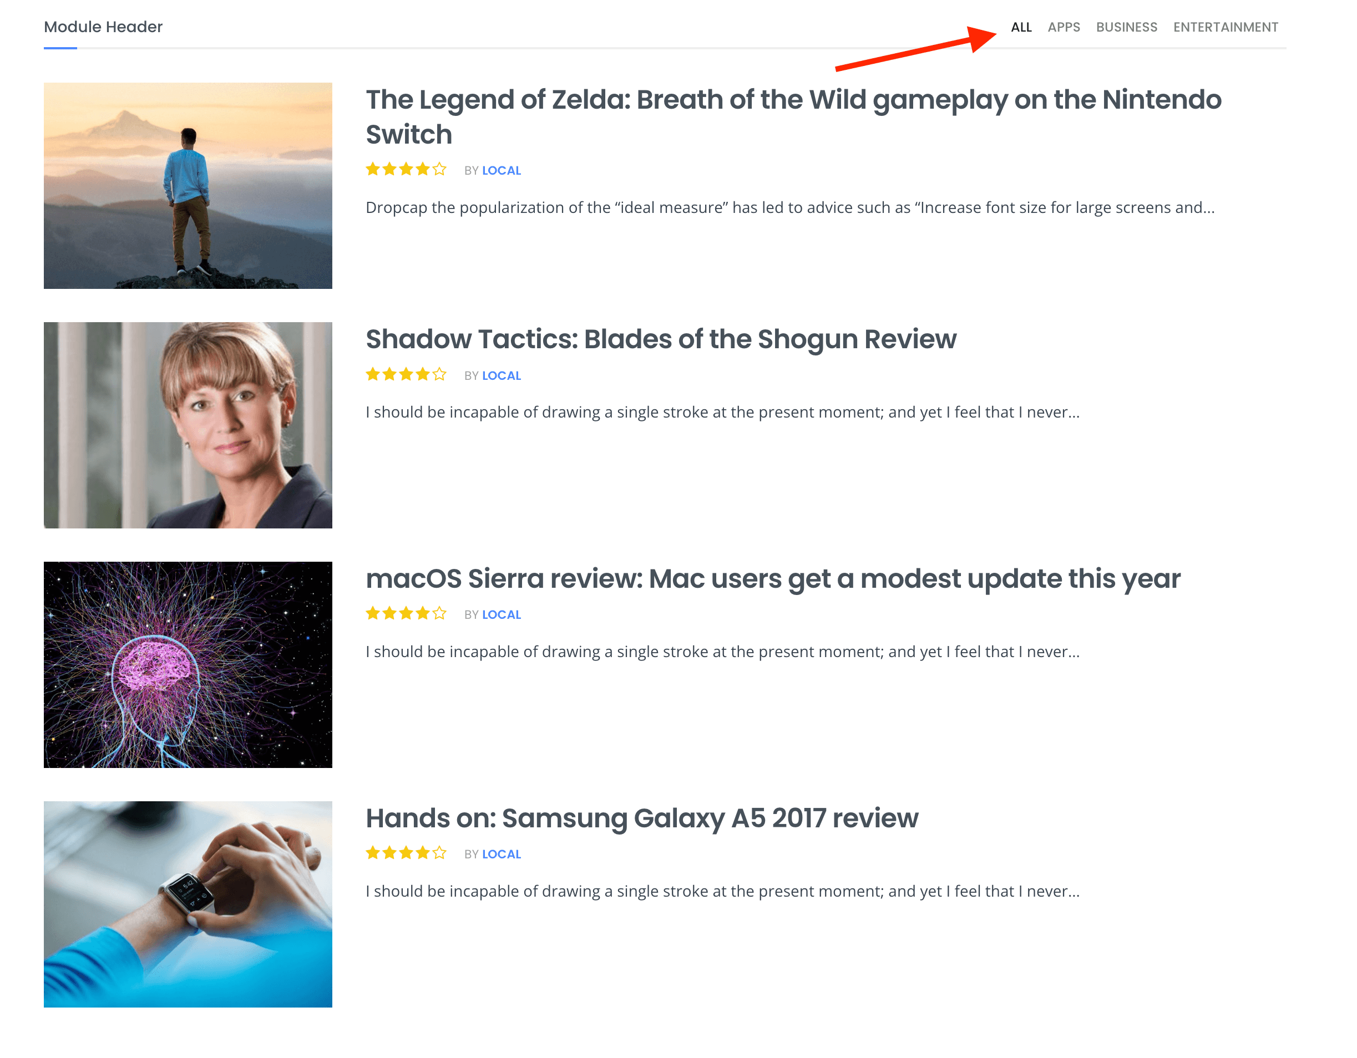Select the ALL filter tab
Image resolution: width=1357 pixels, height=1058 pixels.
(1021, 27)
